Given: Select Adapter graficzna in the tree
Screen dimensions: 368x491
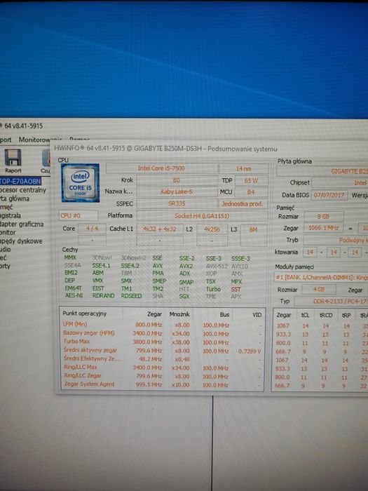Looking at the screenshot, I should (x=22, y=224).
